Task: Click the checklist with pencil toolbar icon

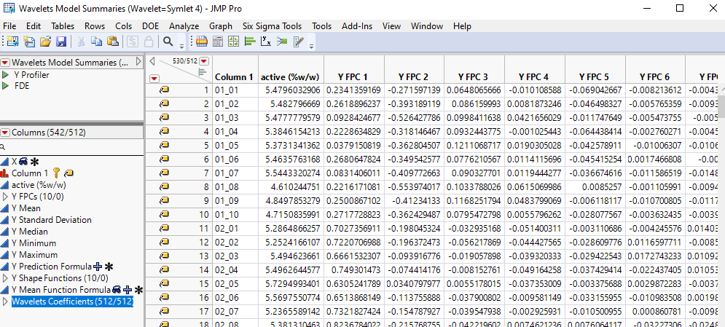Action: pyautogui.click(x=298, y=42)
